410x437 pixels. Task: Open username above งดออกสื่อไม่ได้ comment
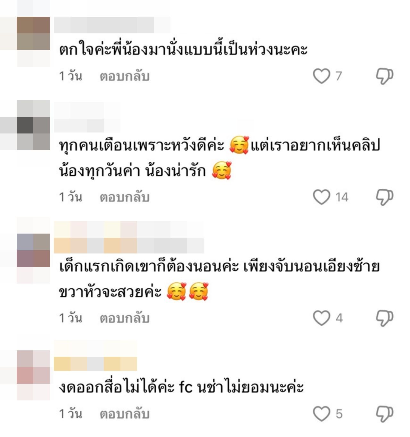point(95,356)
